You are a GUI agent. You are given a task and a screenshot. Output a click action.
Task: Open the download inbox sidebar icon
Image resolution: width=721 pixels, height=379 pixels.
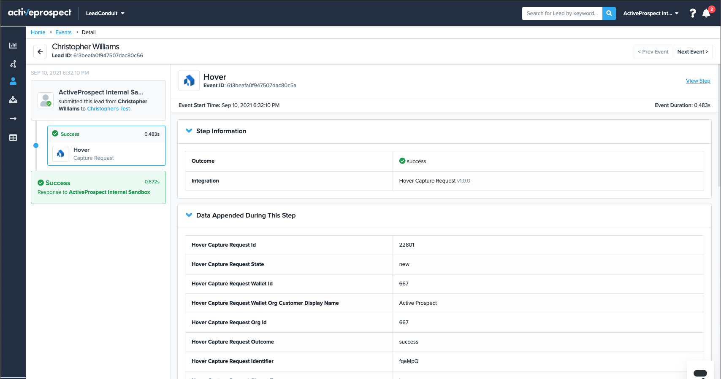(x=13, y=100)
